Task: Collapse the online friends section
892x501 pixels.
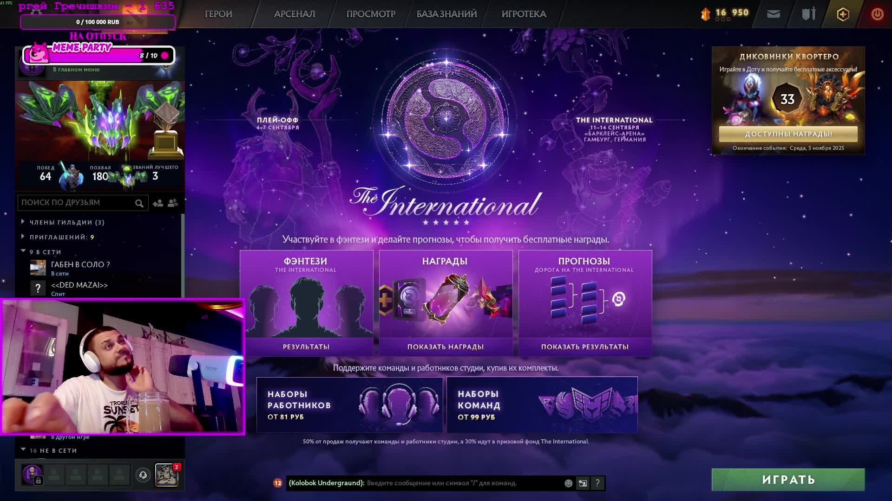Action: 23,251
